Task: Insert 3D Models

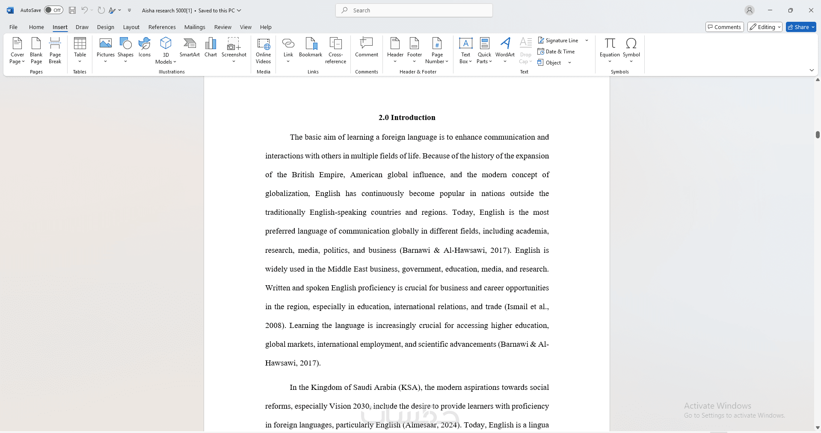Action: tap(166, 50)
